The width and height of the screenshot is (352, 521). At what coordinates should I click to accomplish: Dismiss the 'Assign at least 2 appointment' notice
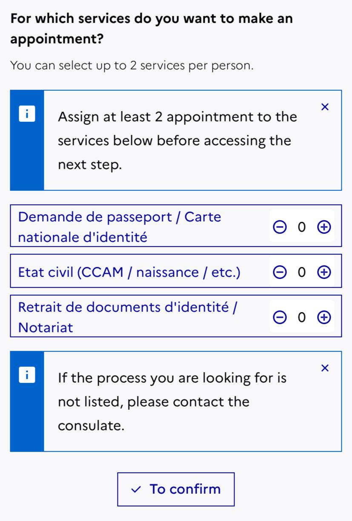pyautogui.click(x=325, y=107)
